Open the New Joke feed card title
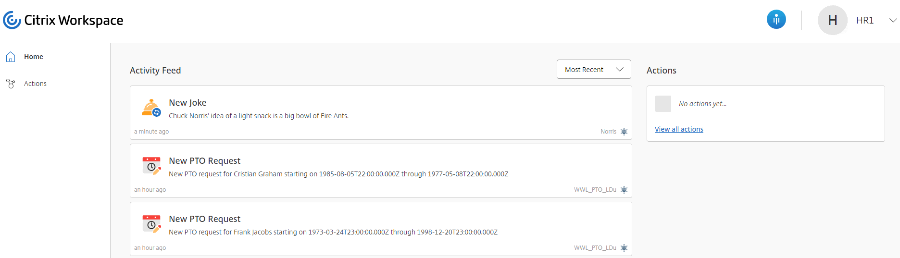 point(187,102)
